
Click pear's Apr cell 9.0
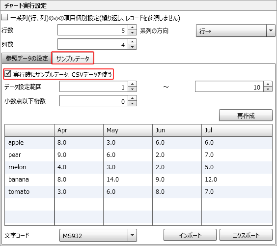tap(79, 155)
